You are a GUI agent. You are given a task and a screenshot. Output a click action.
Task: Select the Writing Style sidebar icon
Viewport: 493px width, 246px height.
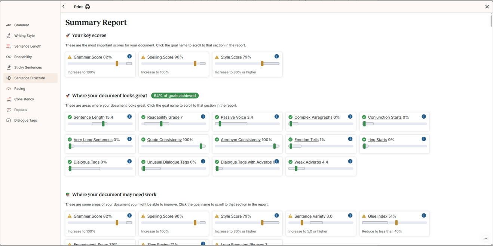(9, 36)
